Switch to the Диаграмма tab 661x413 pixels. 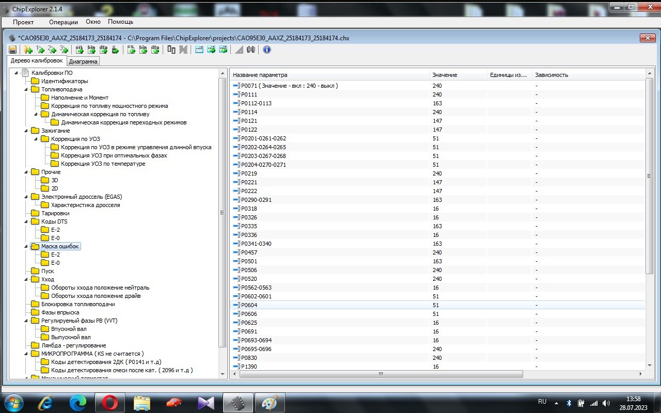click(x=83, y=61)
